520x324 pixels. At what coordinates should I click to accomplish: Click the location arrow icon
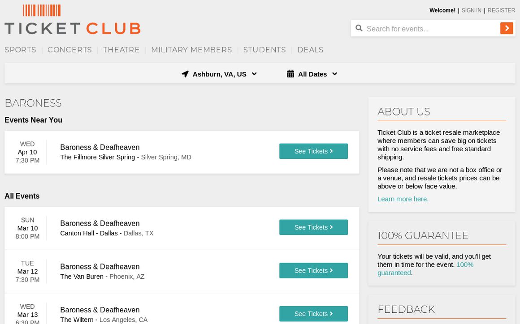[x=185, y=74]
